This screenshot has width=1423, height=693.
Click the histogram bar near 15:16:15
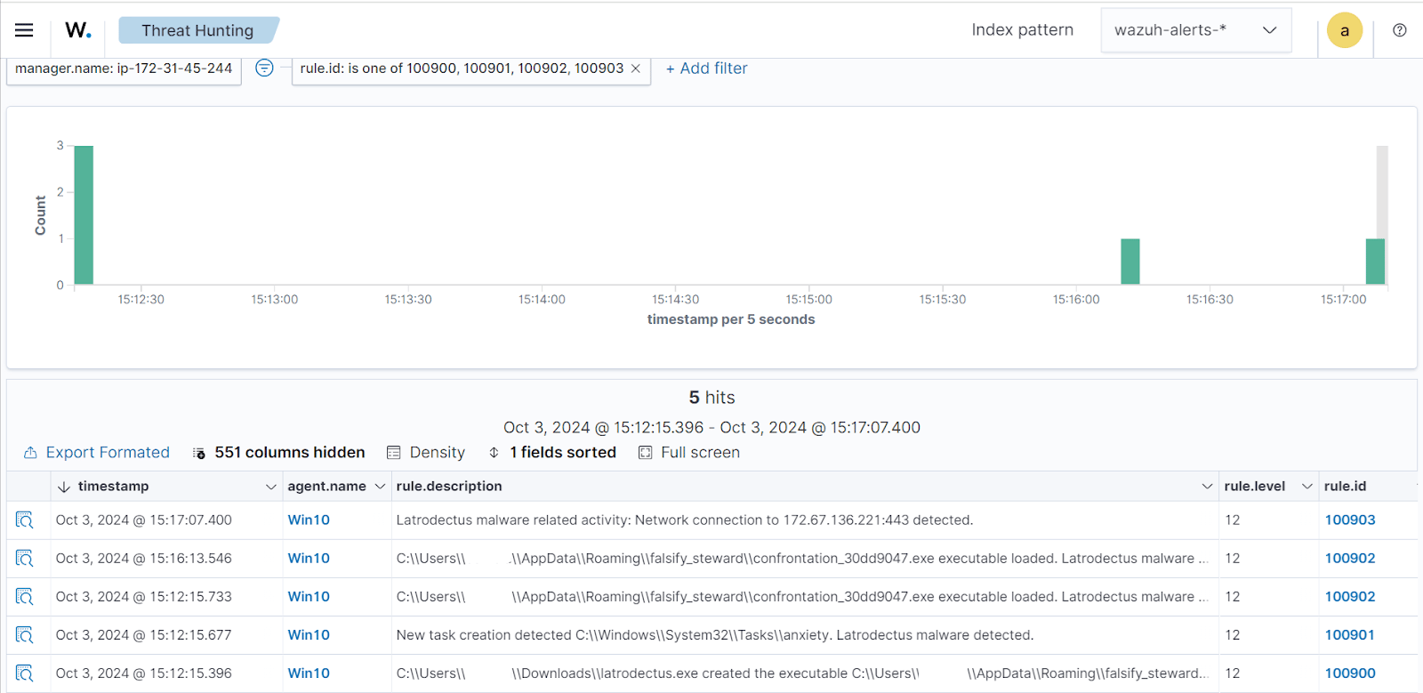[x=1130, y=262]
